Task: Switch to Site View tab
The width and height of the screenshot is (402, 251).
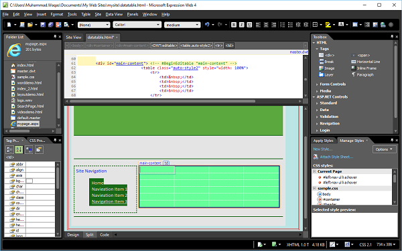Action: 74,37
